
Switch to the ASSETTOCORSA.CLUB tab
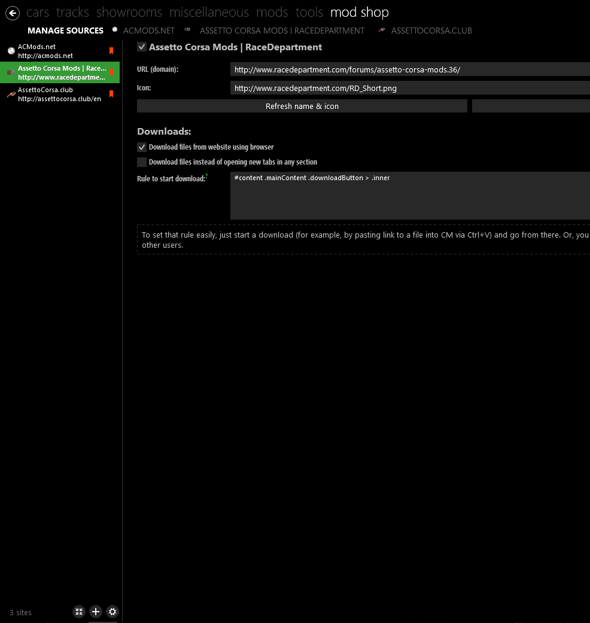[x=431, y=31]
